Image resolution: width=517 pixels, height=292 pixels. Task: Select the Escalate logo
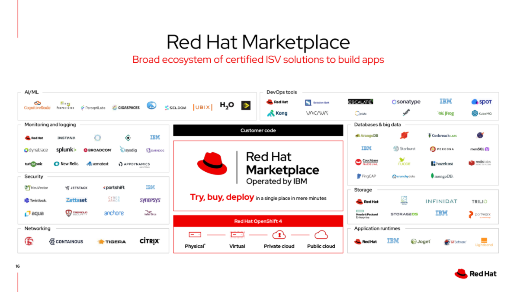(x=360, y=102)
